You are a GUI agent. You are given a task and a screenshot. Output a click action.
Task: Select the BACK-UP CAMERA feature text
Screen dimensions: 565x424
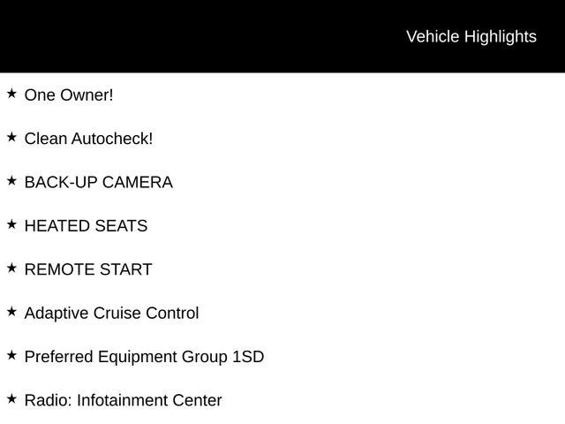[x=98, y=182]
